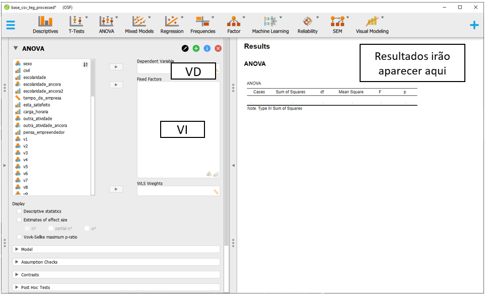Screen dimensions: 486x296
Task: Click the blue plus add-modules icon
Action: (x=474, y=25)
